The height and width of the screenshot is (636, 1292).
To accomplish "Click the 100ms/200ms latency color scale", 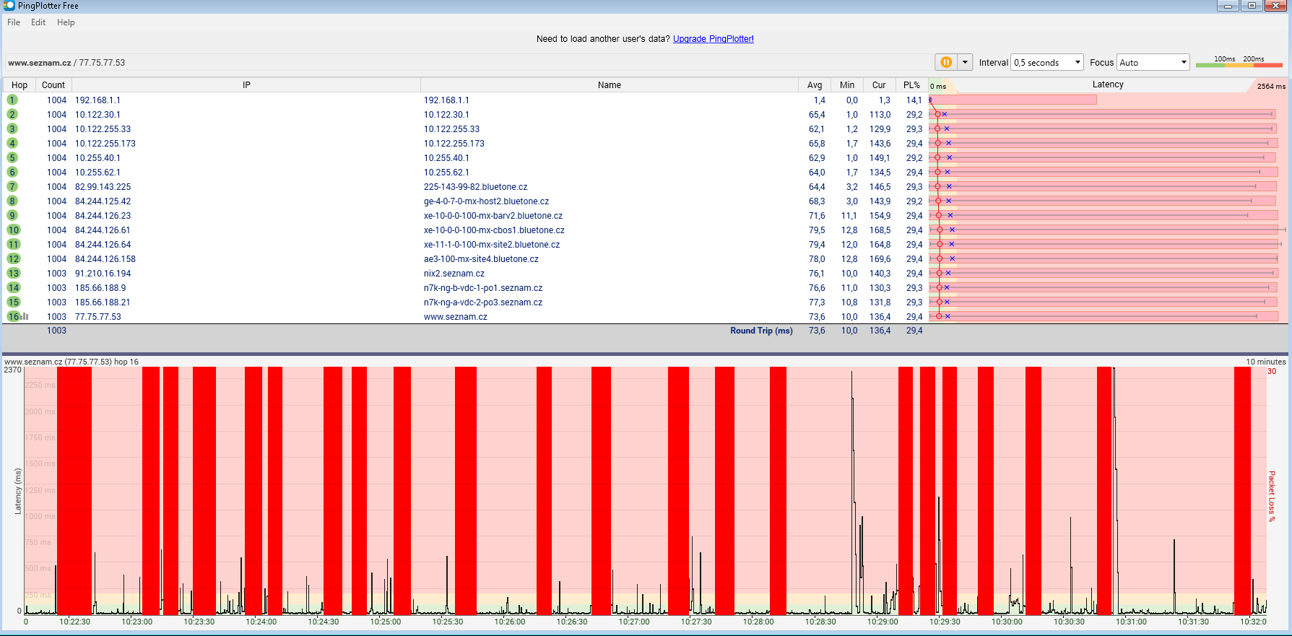I will [1239, 63].
